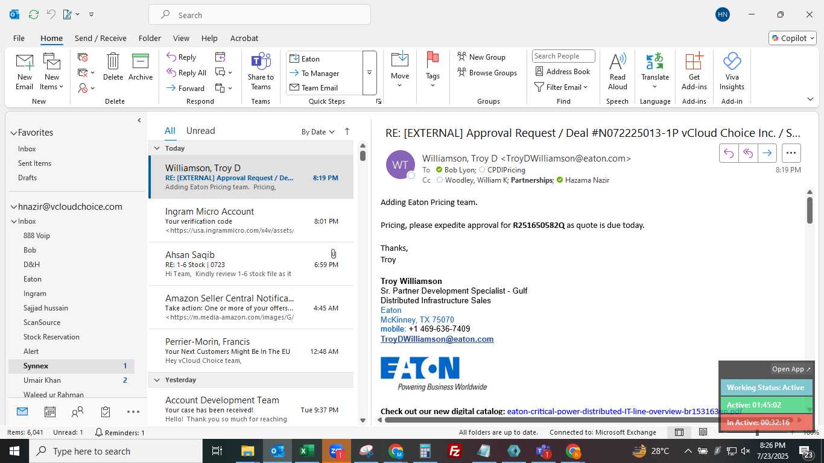
Task: Show Unread messages tab
Action: tap(200, 131)
